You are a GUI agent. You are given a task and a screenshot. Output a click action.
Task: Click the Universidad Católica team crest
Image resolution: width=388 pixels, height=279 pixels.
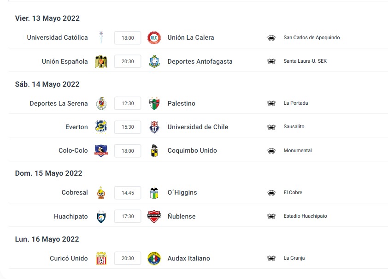[x=101, y=37]
